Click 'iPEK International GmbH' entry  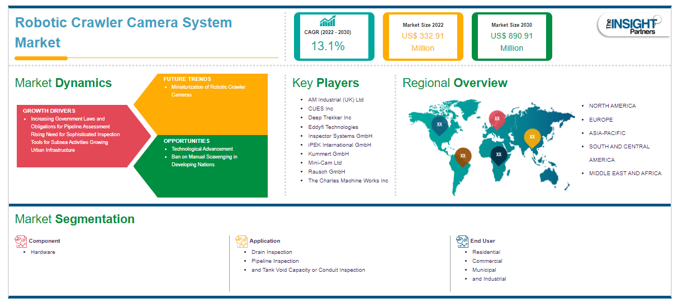[x=340, y=145]
